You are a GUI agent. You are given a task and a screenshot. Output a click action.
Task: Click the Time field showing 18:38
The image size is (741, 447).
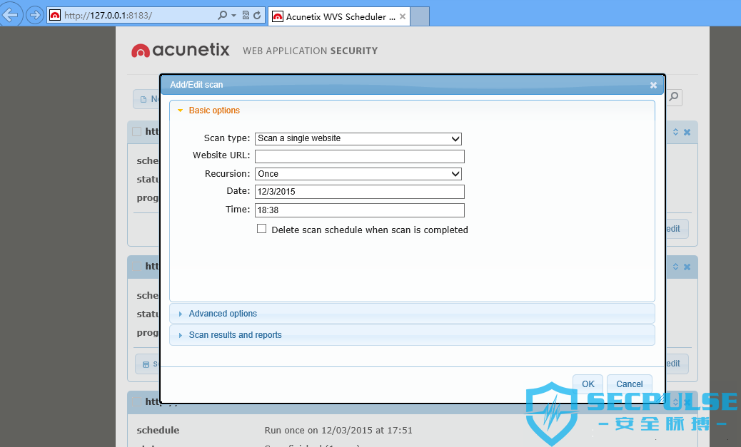tap(360, 210)
